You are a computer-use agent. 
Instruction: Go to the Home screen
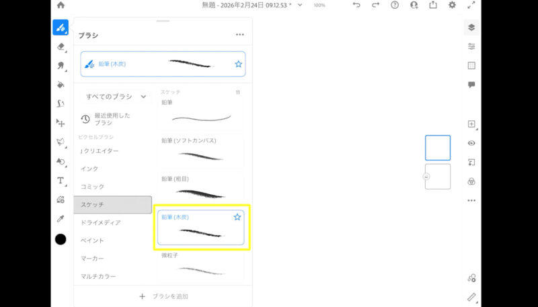tap(61, 5)
